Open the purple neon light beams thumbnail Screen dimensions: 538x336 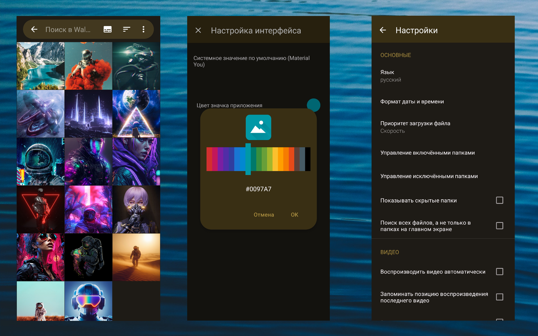88,114
